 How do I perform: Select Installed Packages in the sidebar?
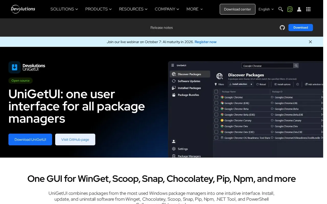click(x=190, y=88)
